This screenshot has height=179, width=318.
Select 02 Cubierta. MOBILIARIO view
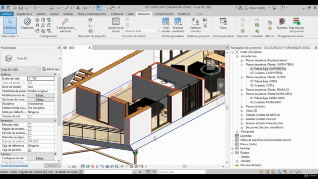point(266,102)
